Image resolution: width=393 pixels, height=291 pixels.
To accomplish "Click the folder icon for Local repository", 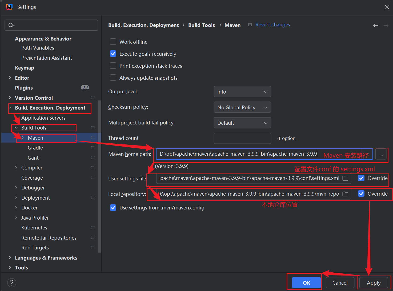I will [345, 194].
